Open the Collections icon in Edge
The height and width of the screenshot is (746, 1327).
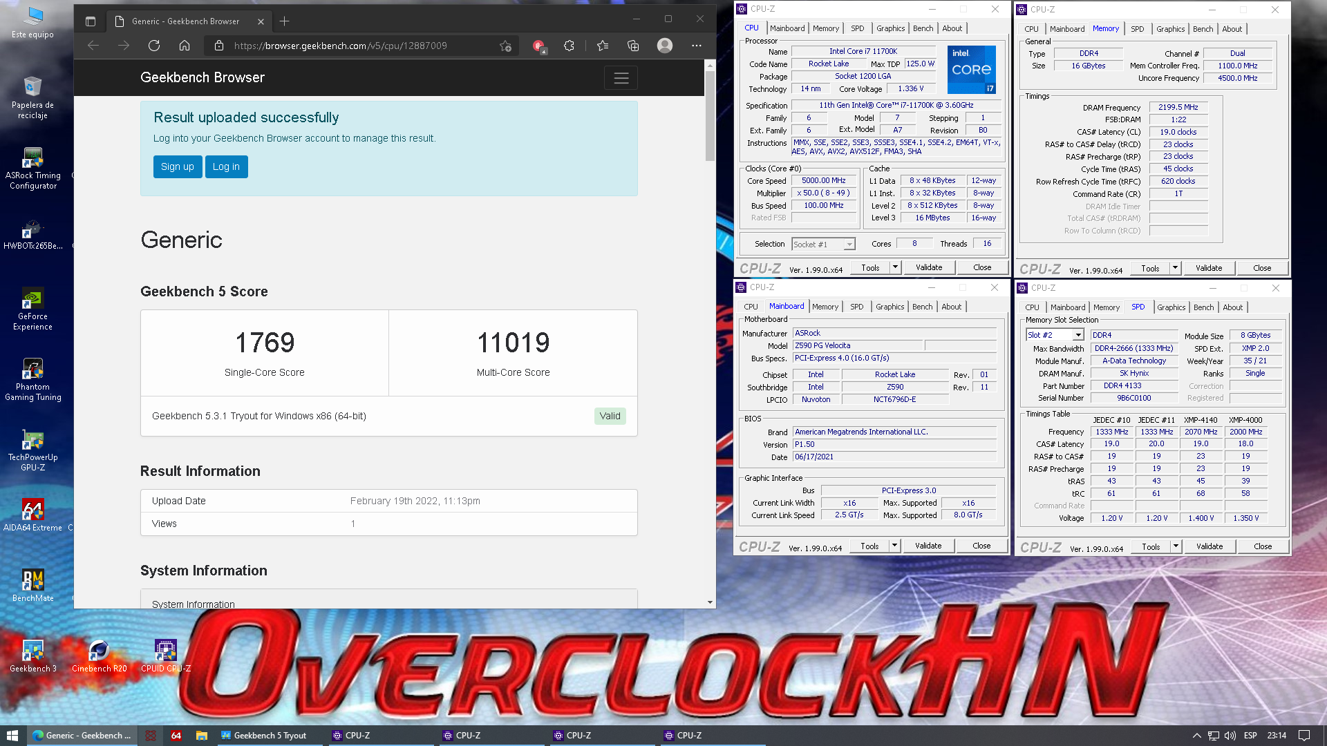pos(633,46)
